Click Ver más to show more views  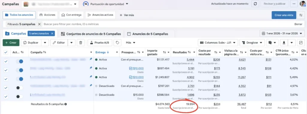point(127,15)
